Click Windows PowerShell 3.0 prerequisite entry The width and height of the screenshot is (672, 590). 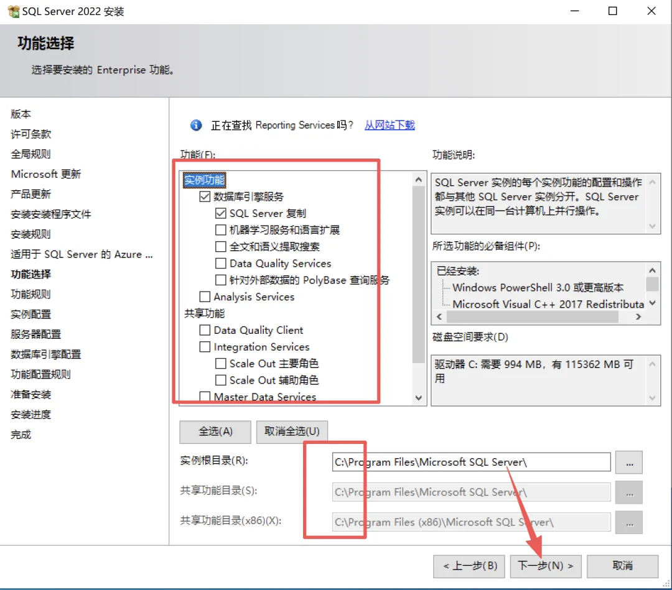pyautogui.click(x=538, y=287)
